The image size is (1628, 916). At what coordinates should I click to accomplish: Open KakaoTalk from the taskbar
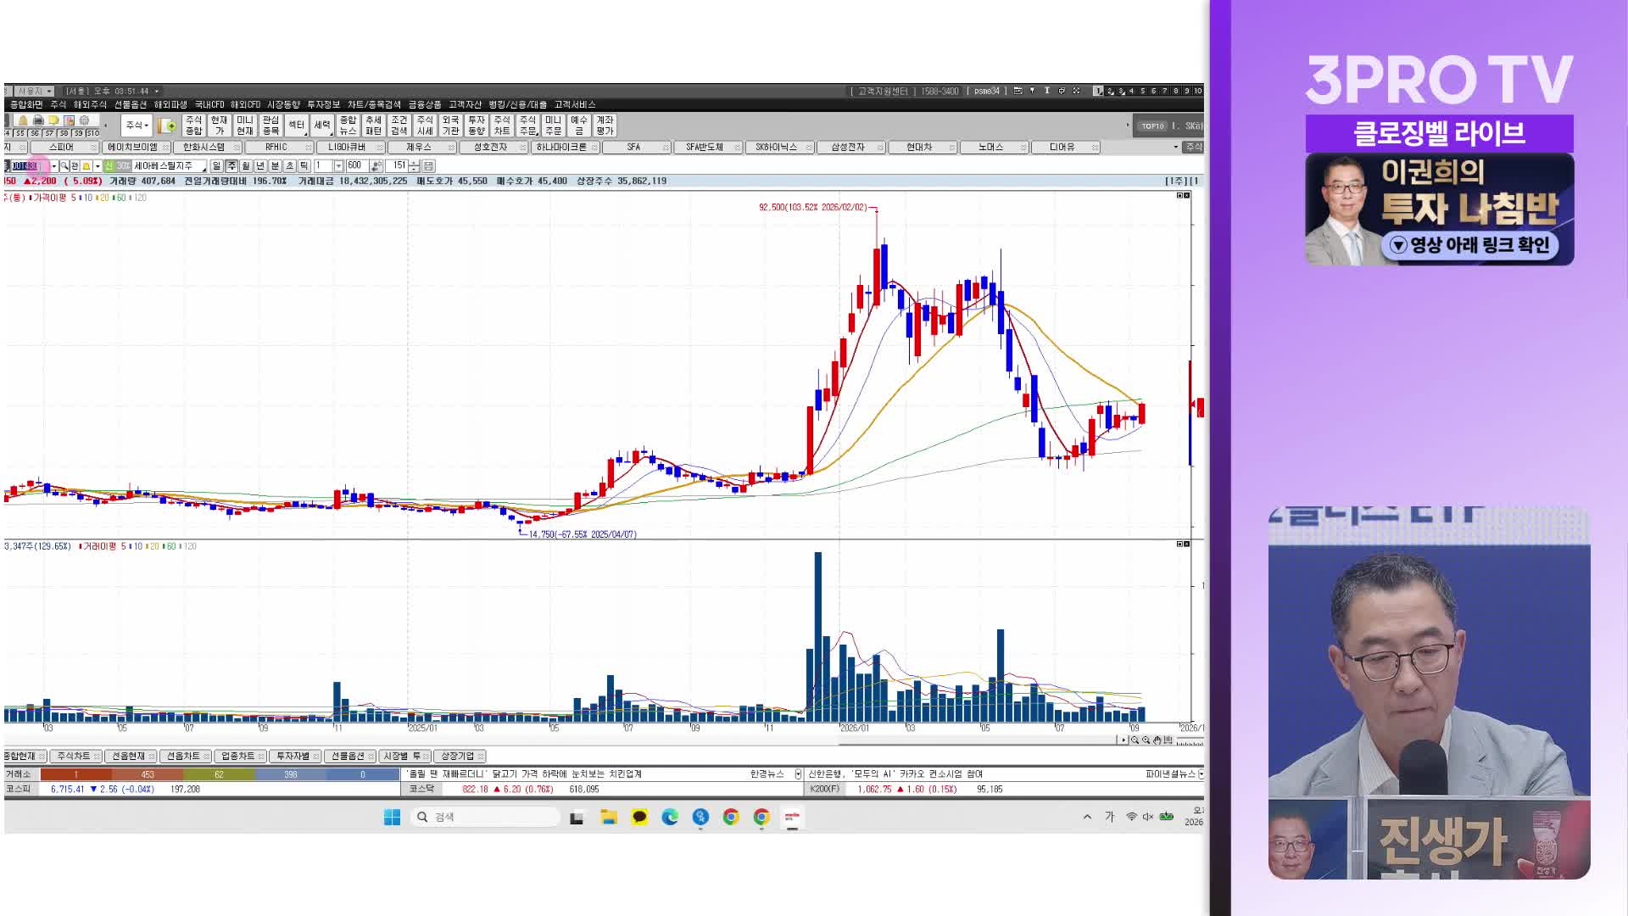(639, 817)
